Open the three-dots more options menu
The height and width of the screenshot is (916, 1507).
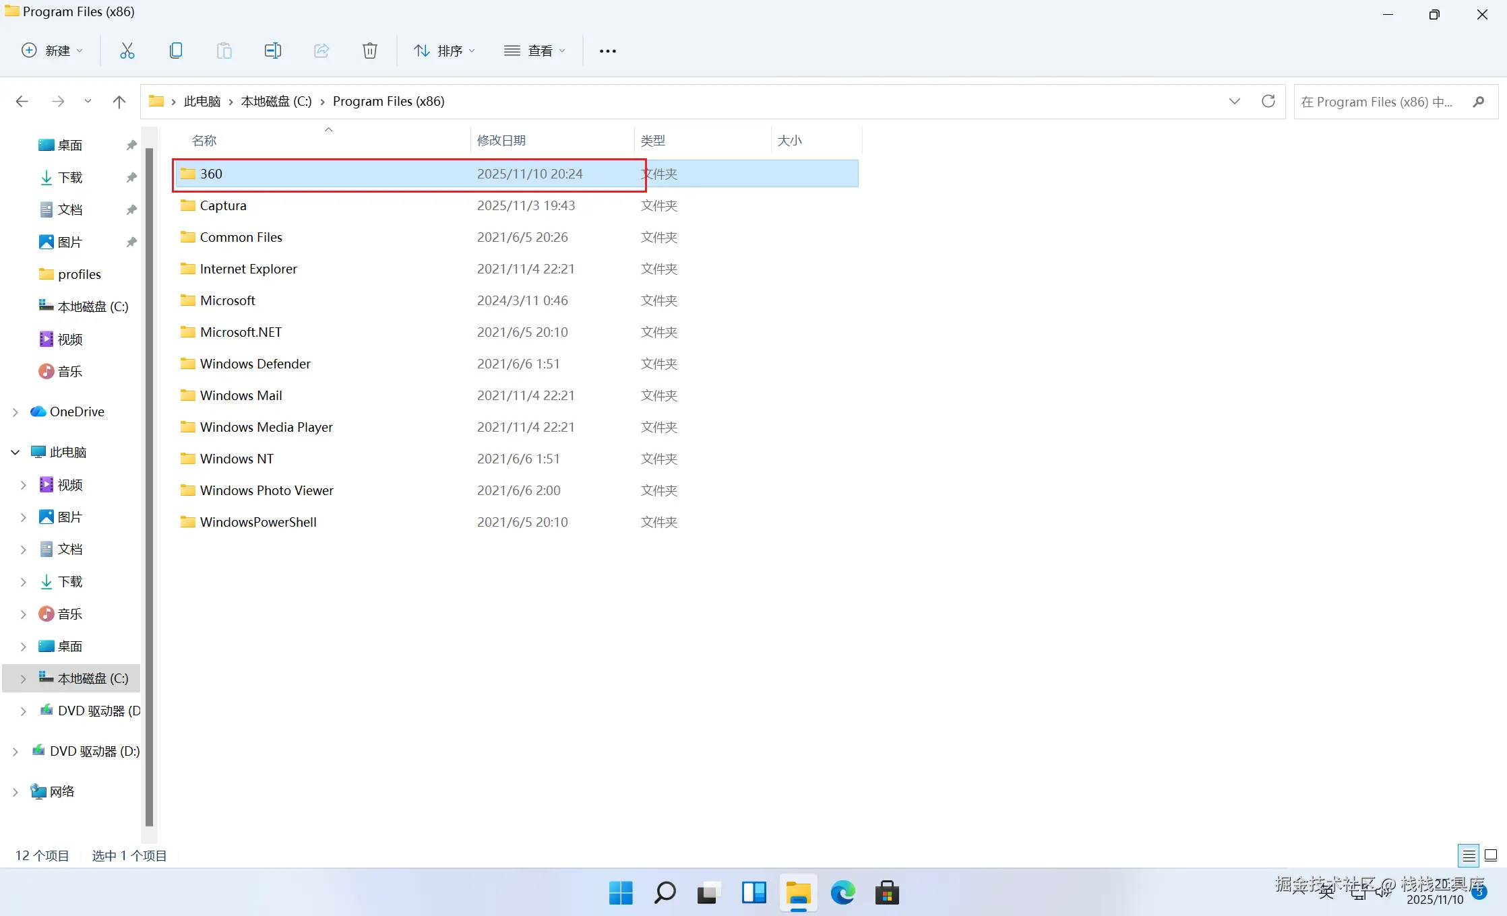[607, 51]
